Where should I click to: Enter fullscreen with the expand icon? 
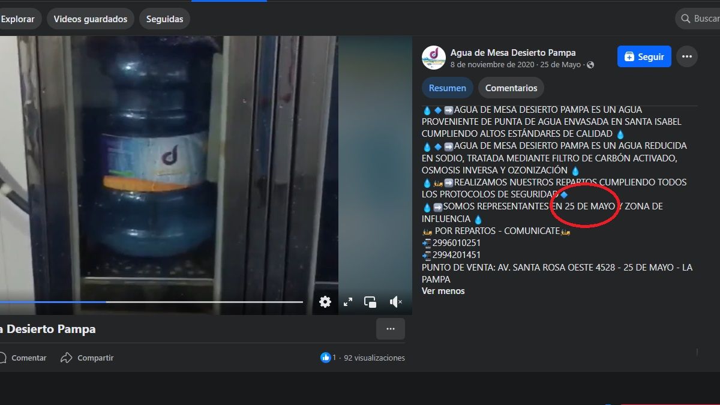(x=347, y=302)
